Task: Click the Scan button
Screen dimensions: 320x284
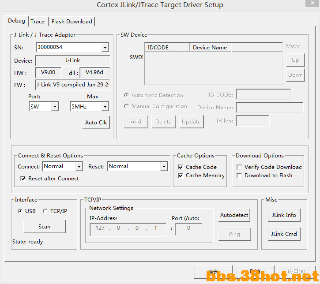Action: (45, 227)
